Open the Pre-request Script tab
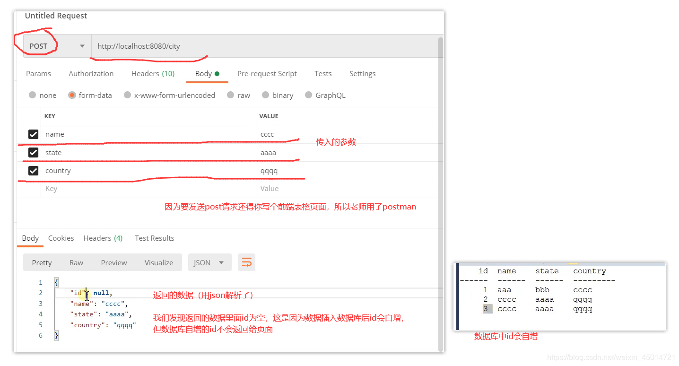This screenshot has width=679, height=366. pyautogui.click(x=267, y=74)
